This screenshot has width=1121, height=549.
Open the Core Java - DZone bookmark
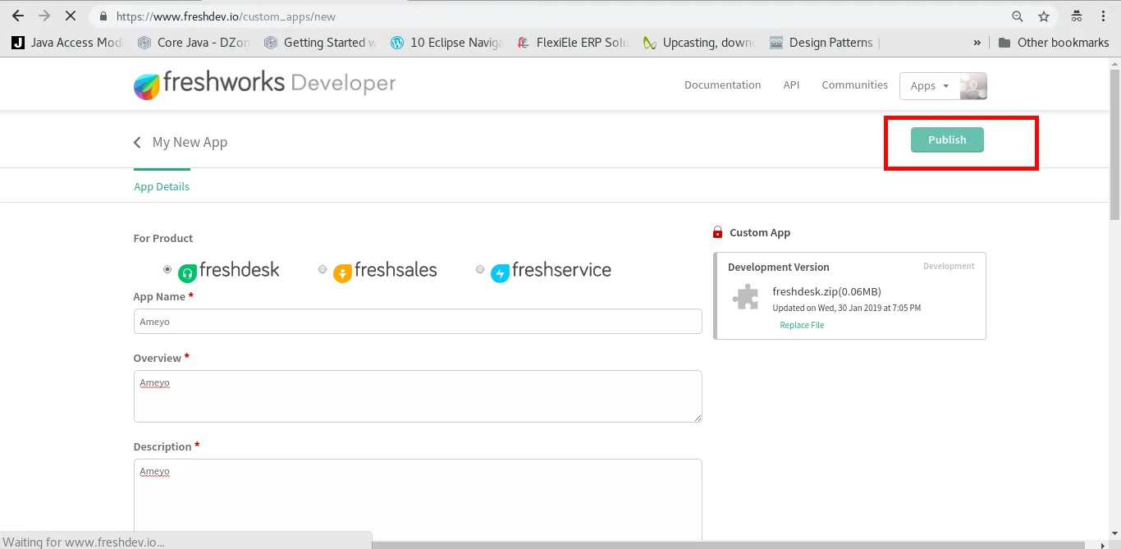[194, 43]
